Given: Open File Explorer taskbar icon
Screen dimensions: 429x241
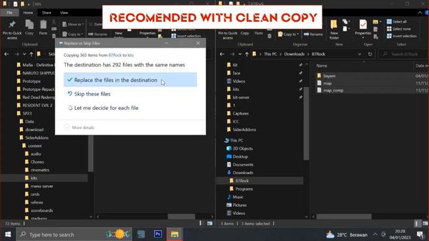Looking at the screenshot, I should point(174,234).
